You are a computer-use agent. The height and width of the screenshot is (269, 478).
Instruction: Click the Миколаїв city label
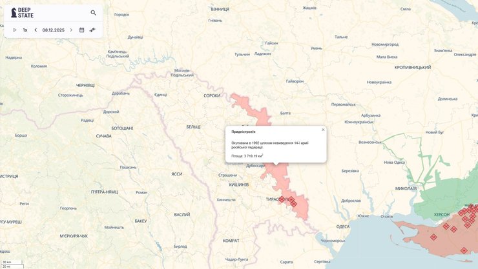point(405,188)
